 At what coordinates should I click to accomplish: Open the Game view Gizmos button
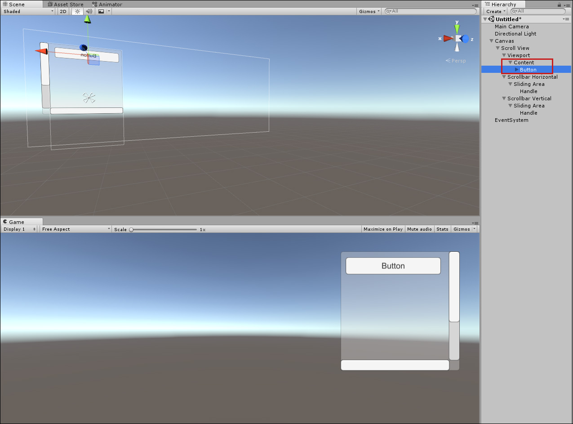(462, 229)
